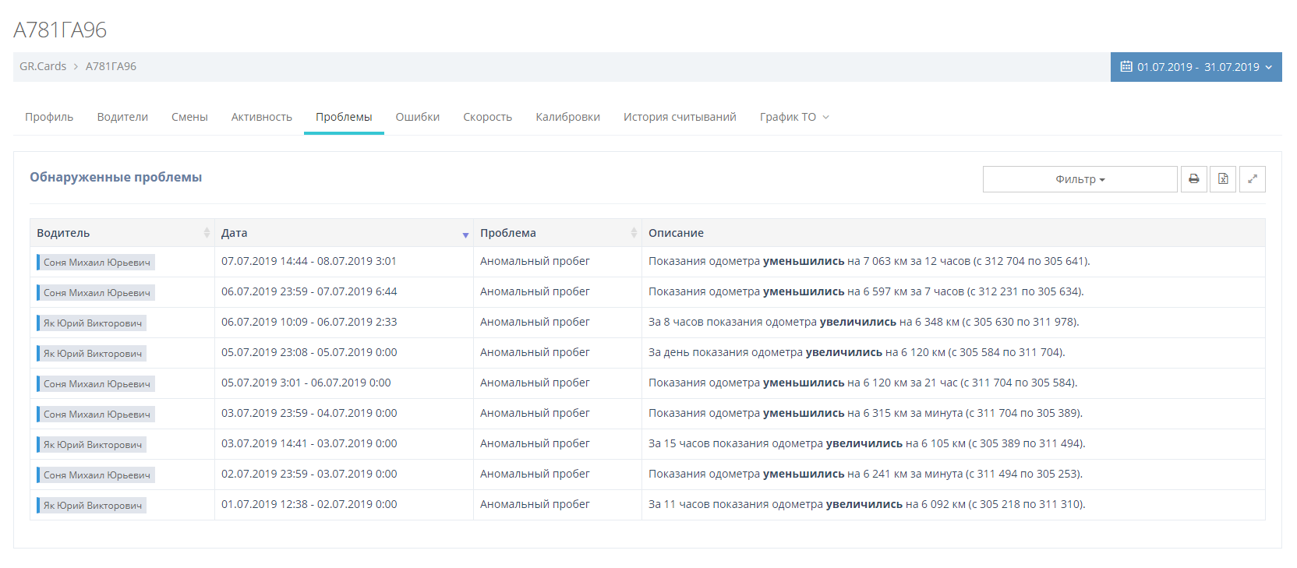Go to the Смены tab

(x=189, y=117)
